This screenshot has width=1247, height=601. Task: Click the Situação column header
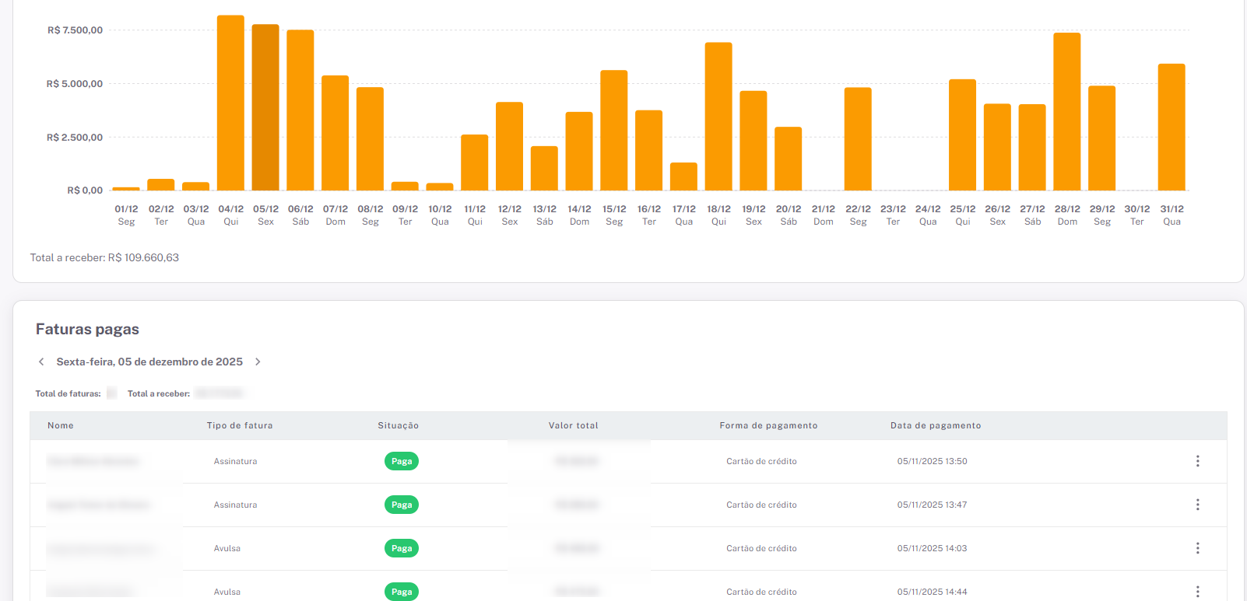[398, 425]
